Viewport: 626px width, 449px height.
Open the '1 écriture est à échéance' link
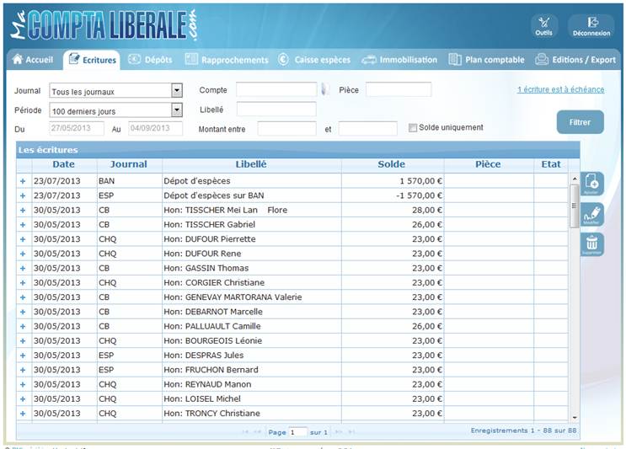(560, 89)
